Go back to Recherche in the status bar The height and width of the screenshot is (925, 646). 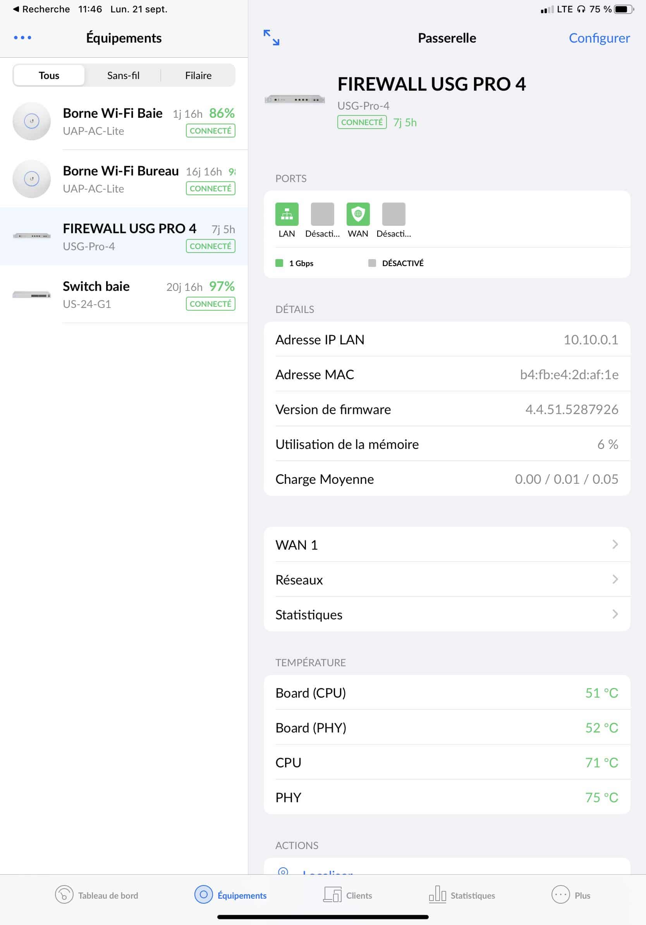pos(41,9)
